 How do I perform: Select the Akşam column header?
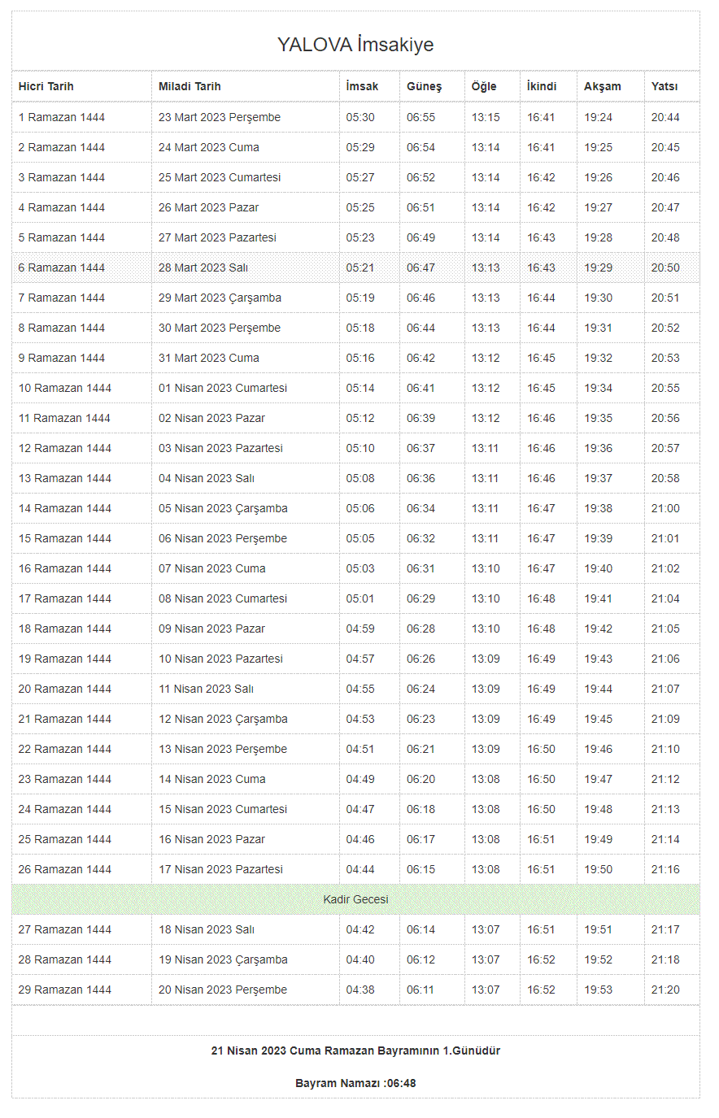(x=602, y=86)
